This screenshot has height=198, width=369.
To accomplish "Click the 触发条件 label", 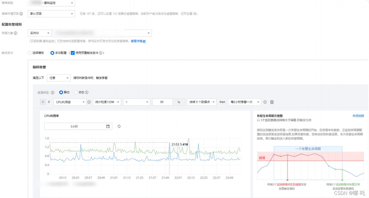I will click(x=7, y=53).
